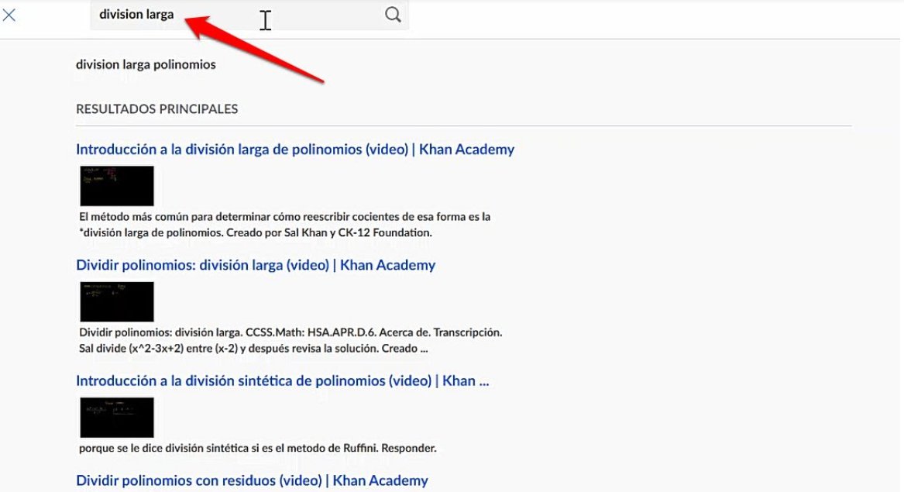Open 'Introducción a la división larga de polinomios' result
The image size is (904, 492).
click(x=295, y=150)
